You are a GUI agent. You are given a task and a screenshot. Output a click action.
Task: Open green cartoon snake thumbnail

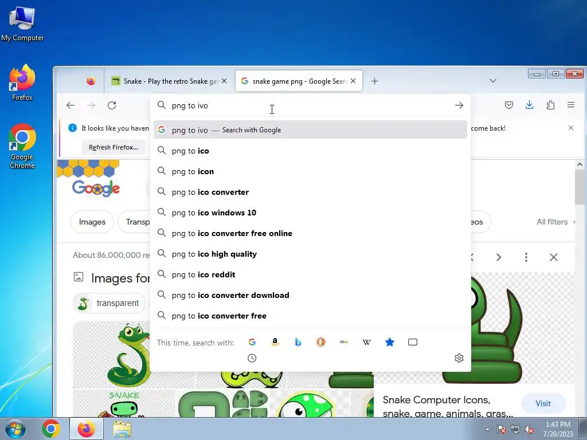pos(129,355)
